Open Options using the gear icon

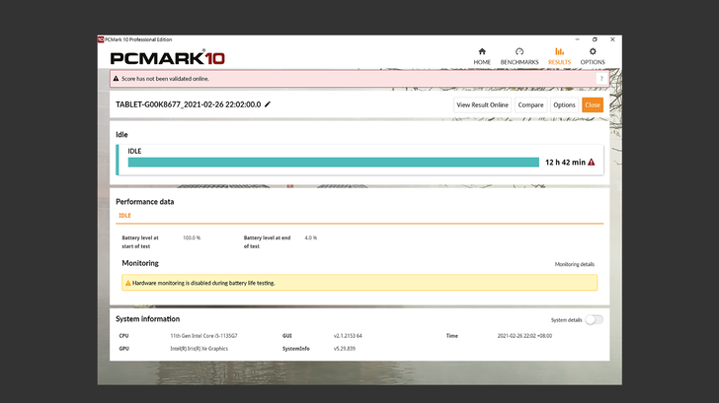593,51
